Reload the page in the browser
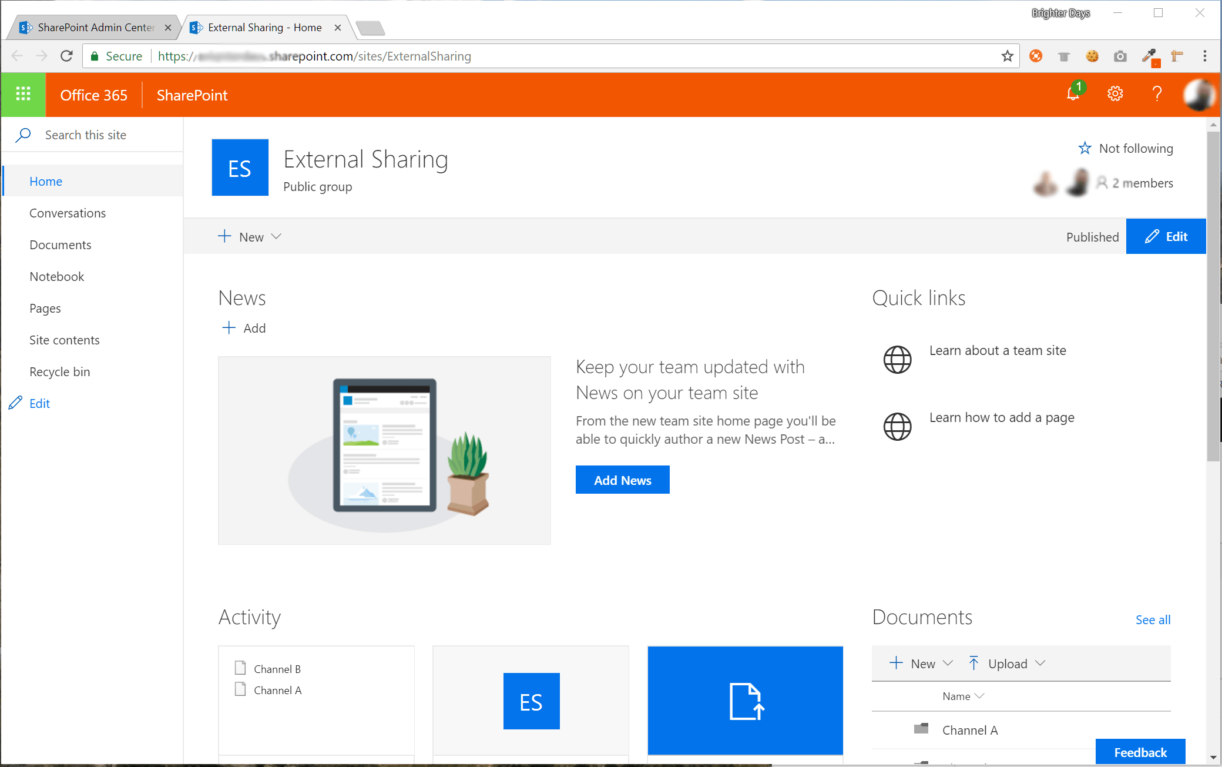Image resolution: width=1222 pixels, height=767 pixels. (x=66, y=56)
